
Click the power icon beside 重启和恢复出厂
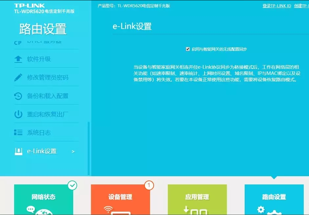[18, 113]
